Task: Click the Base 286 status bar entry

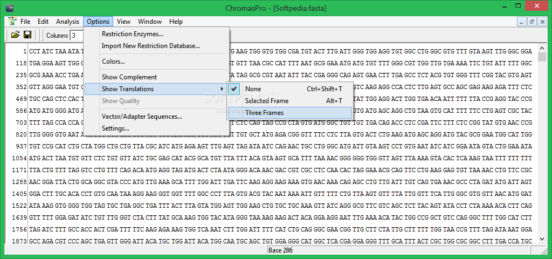Action: [x=280, y=250]
